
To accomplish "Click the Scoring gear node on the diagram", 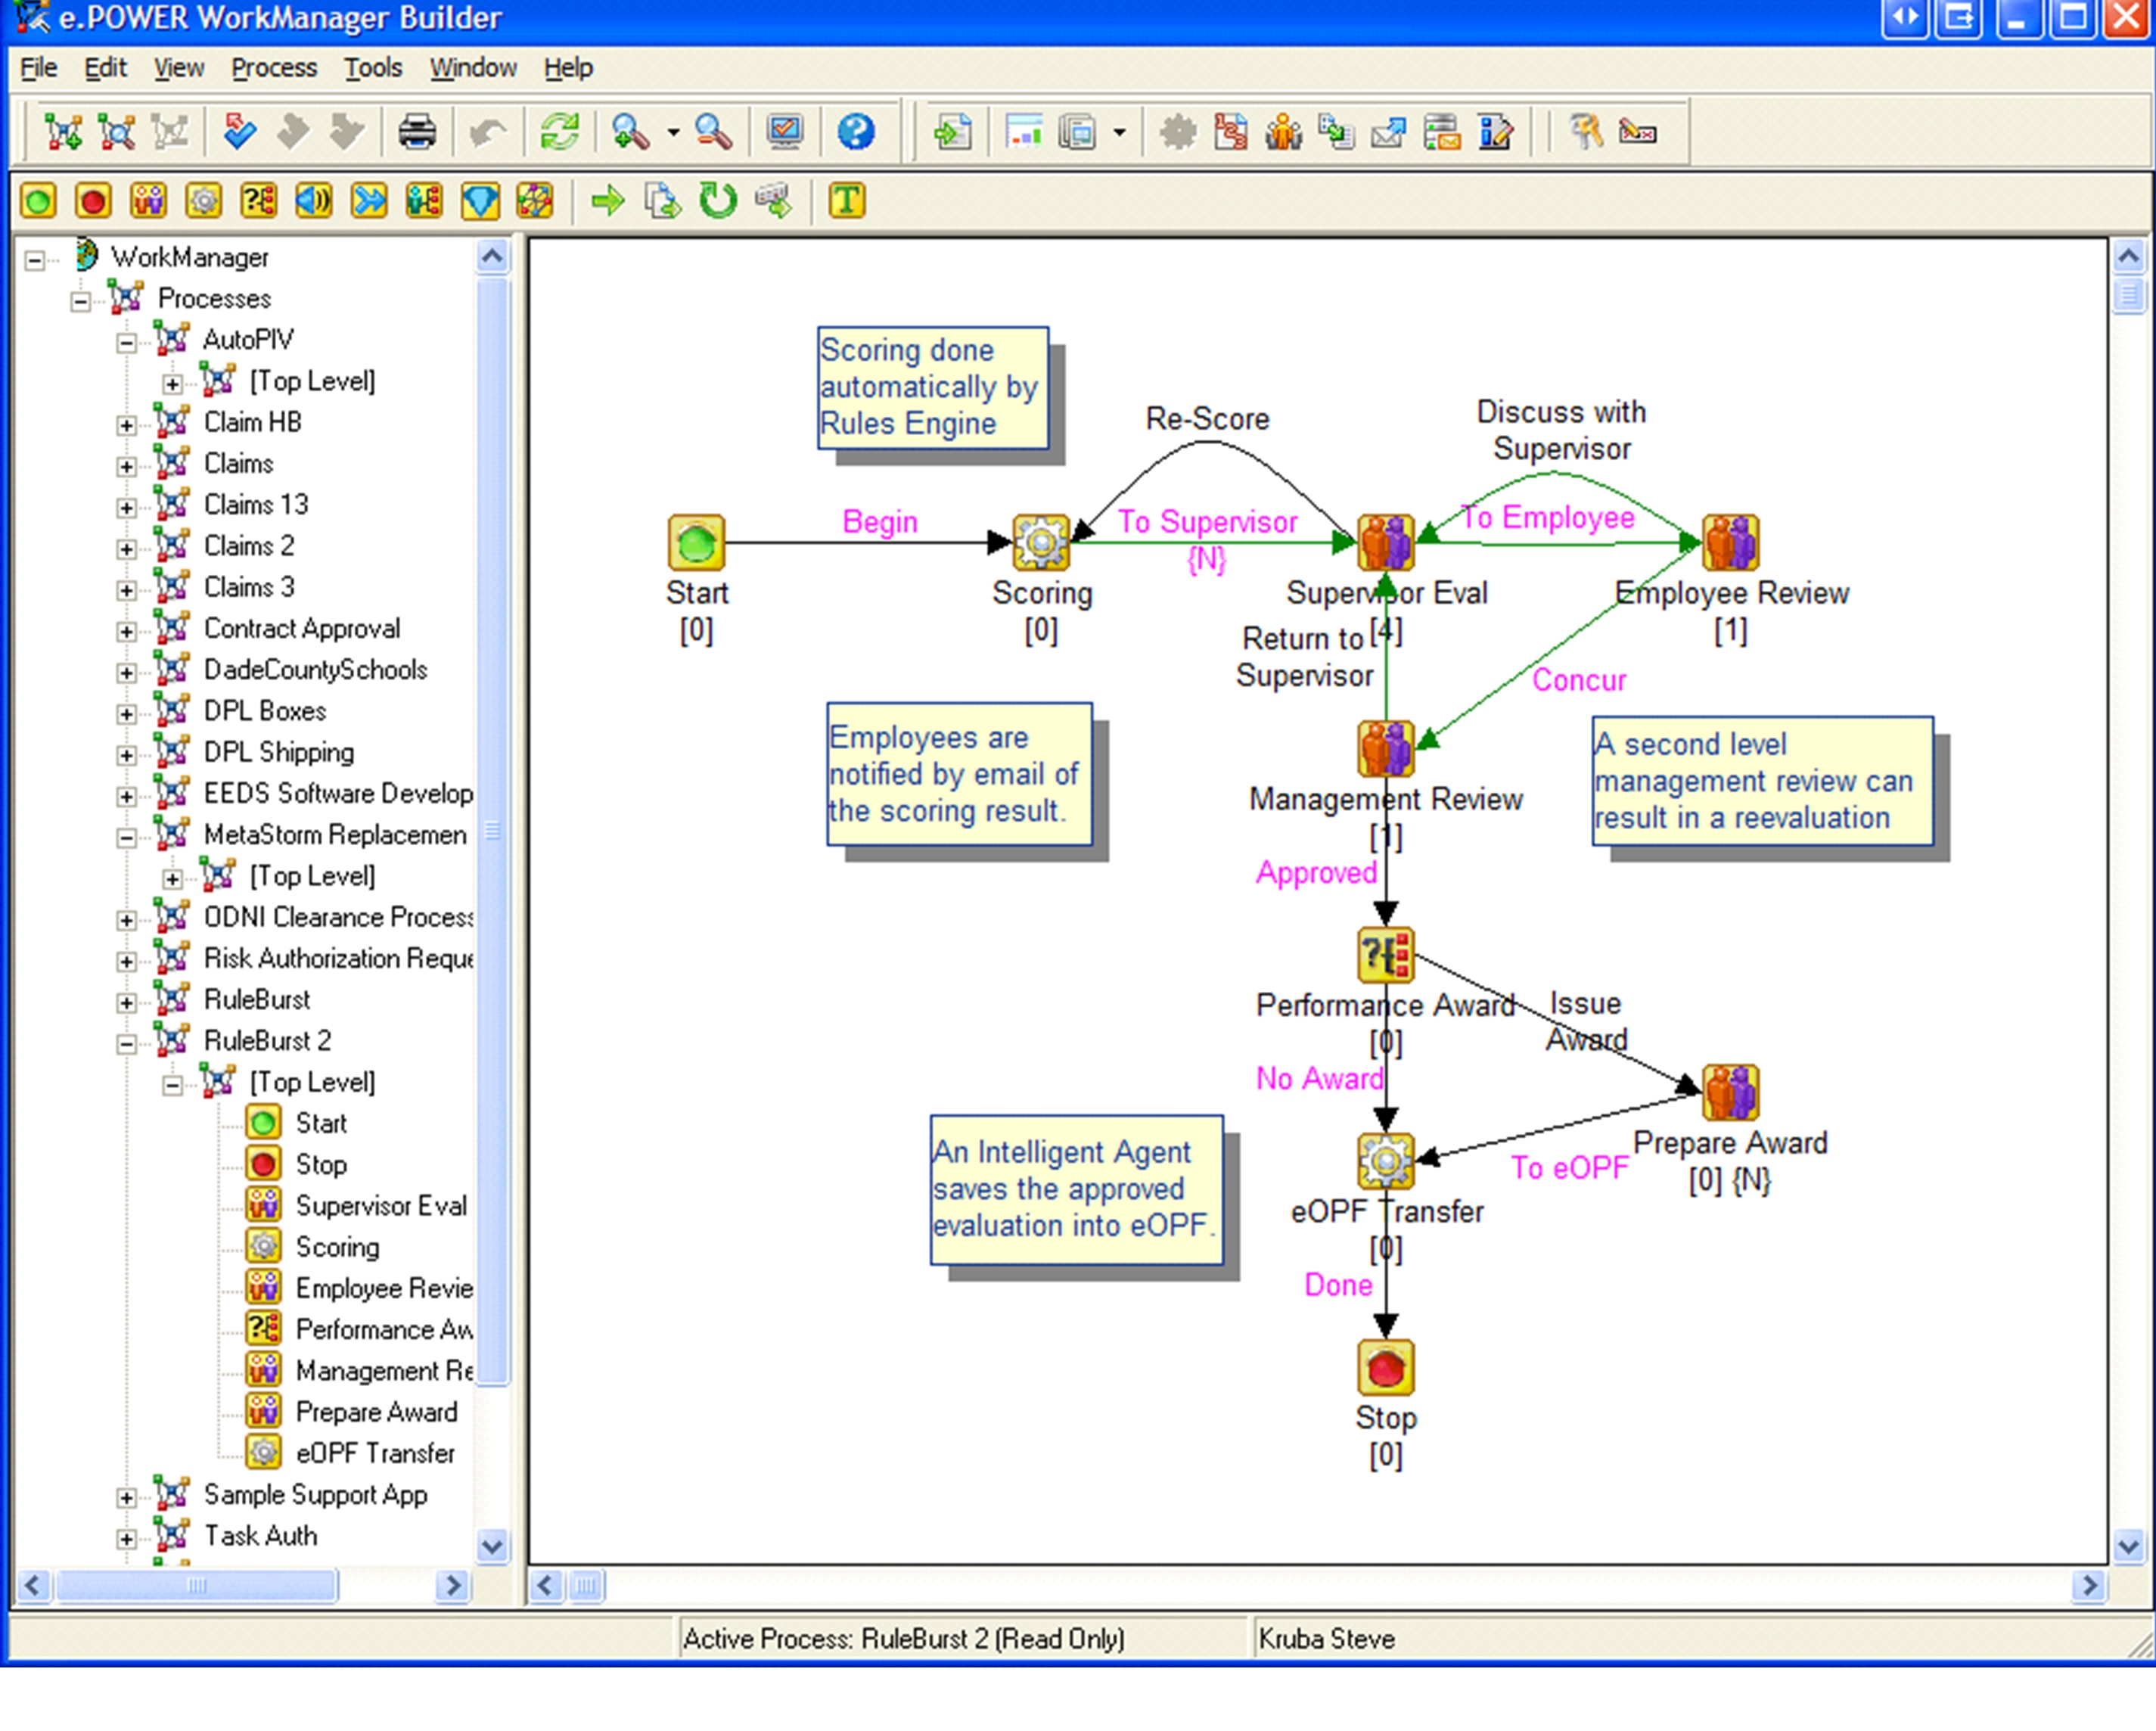I will click(x=1041, y=543).
